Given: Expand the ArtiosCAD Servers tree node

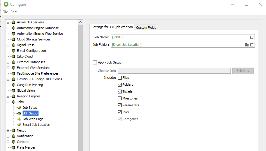Looking at the screenshot, I should point(8,22).
